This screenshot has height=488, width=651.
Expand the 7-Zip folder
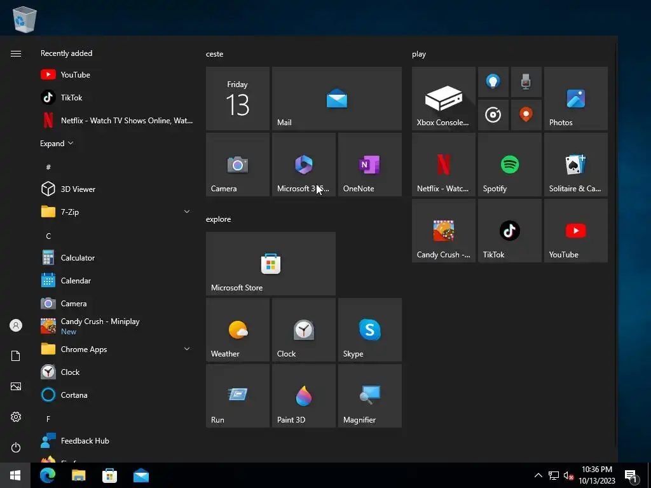pyautogui.click(x=116, y=212)
